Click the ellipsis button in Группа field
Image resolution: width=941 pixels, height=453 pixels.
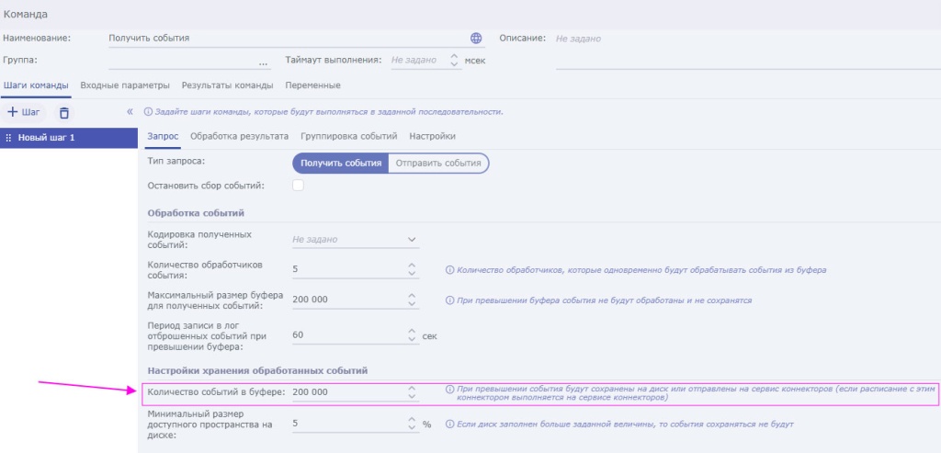point(264,62)
